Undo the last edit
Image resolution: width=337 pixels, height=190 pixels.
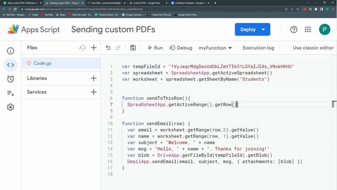point(108,47)
